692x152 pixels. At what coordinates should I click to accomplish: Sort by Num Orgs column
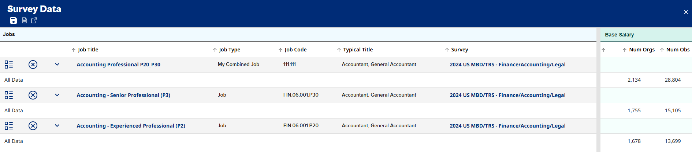click(x=641, y=50)
